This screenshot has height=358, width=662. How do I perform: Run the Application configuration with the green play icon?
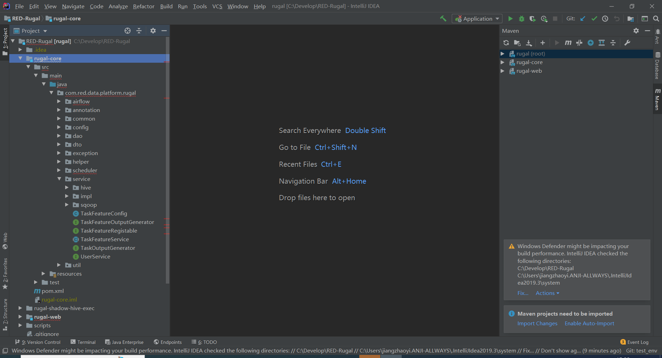coord(510,19)
